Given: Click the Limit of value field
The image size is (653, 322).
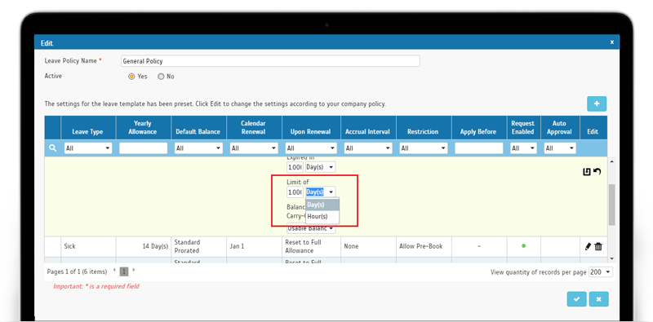Looking at the screenshot, I should [x=295, y=192].
